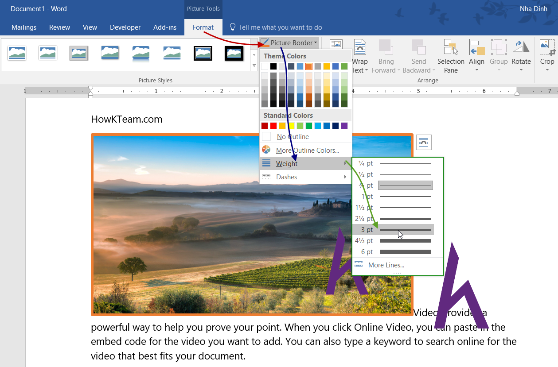Pick the black theme color swatch
The image size is (558, 367).
pyautogui.click(x=273, y=66)
